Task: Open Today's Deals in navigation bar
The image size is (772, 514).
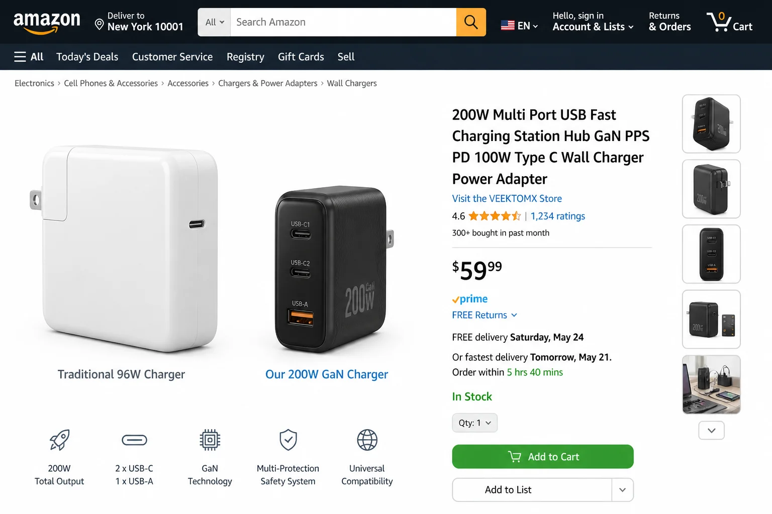Action: pos(87,57)
